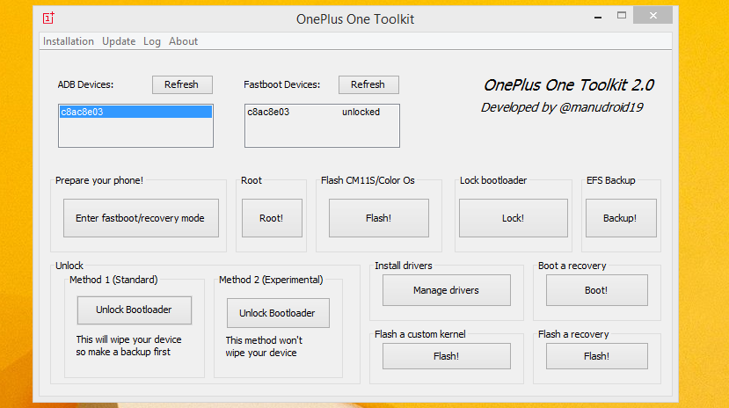Click the OnePlus logo icon in title bar
The height and width of the screenshot is (408, 729).
(48, 18)
